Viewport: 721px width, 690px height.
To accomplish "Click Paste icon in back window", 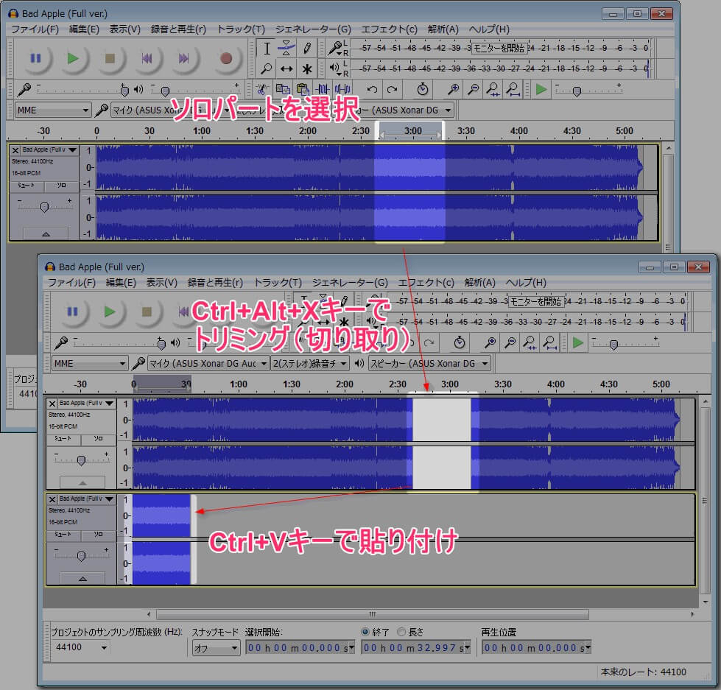I will click(x=302, y=89).
